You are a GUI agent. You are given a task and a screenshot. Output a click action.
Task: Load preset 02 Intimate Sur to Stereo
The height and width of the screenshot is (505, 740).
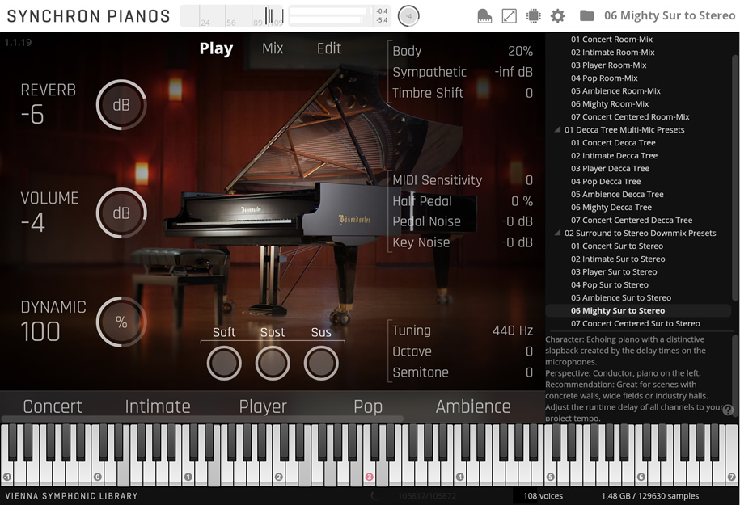click(x=618, y=259)
